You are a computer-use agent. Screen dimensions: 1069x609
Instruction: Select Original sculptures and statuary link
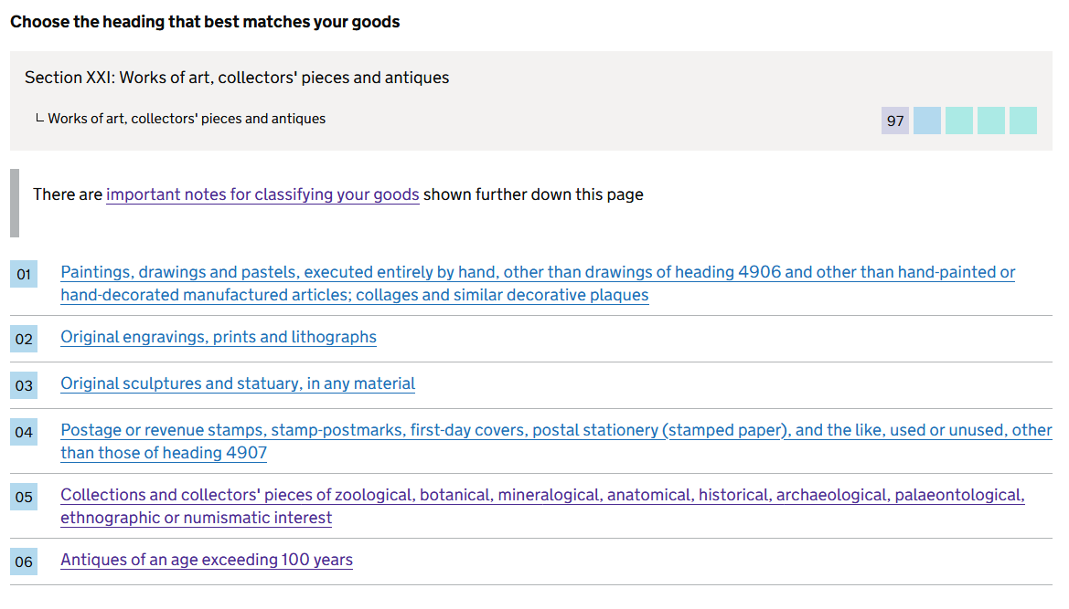point(238,383)
